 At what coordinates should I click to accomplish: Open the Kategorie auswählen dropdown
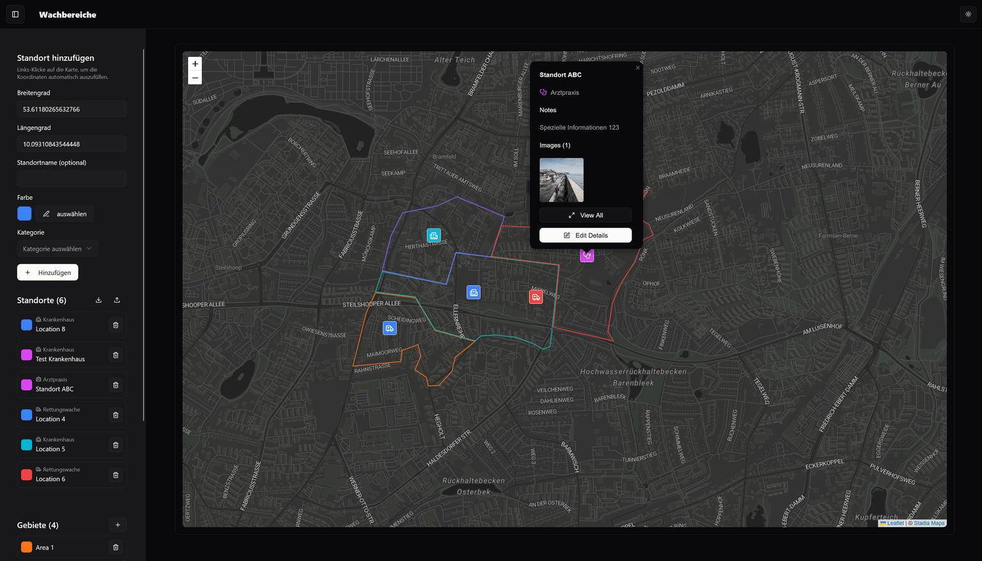58,248
